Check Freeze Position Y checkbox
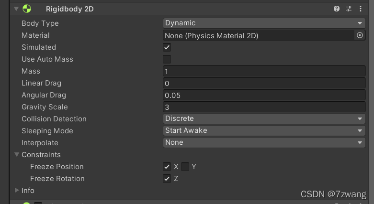Screen dimensions: 374x204 [x=185, y=167]
